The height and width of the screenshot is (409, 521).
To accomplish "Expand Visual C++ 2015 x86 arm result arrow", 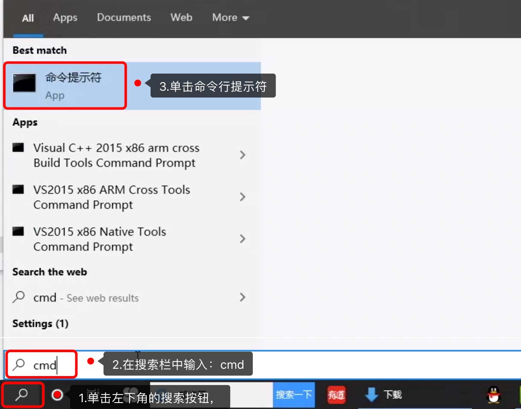I will tap(243, 155).
